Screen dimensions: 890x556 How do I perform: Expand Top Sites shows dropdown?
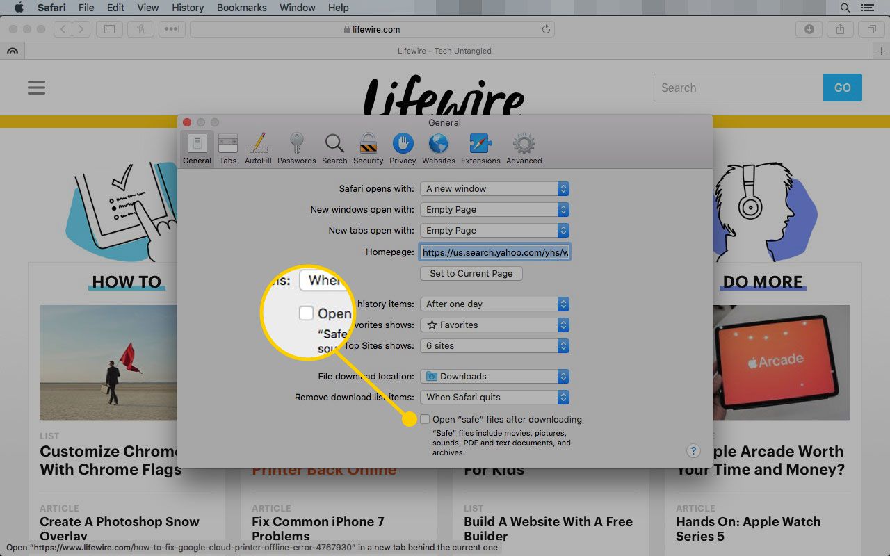pyautogui.click(x=495, y=345)
